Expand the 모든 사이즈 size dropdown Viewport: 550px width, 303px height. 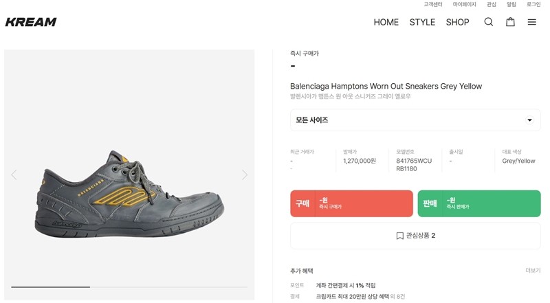[x=415, y=120]
